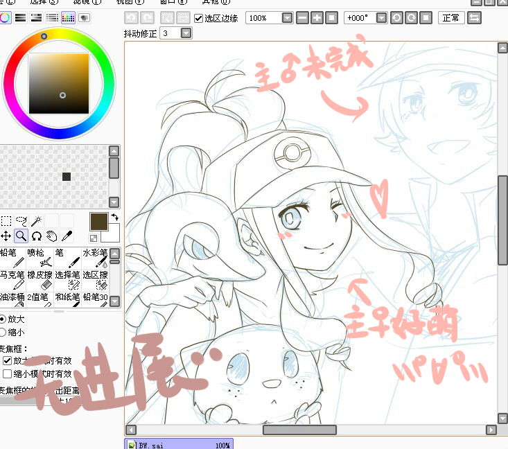508x449 pixels.
Task: Toggle the color wheel panel icon
Action: pos(5,18)
